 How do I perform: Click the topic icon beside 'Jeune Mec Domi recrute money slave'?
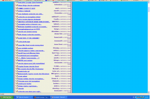(x=17, y=45)
